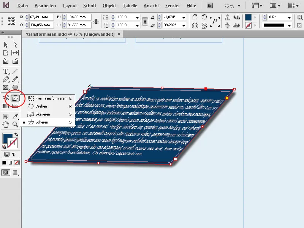Open the stroke style dropdown

tap(289, 26)
